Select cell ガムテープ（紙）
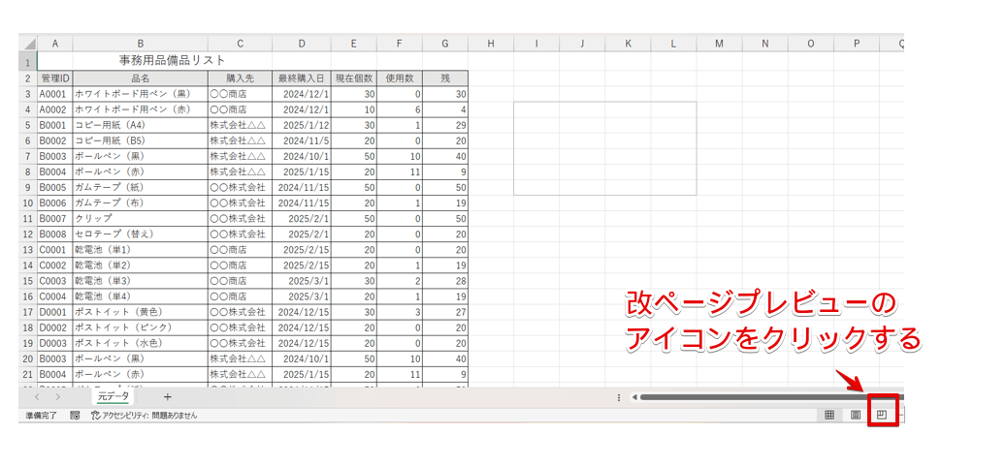The width and height of the screenshot is (1006, 467). (141, 188)
